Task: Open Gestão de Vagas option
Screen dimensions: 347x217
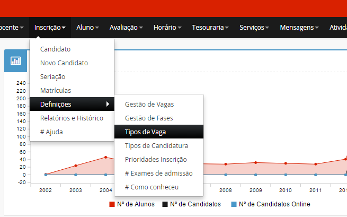Action: tap(149, 104)
